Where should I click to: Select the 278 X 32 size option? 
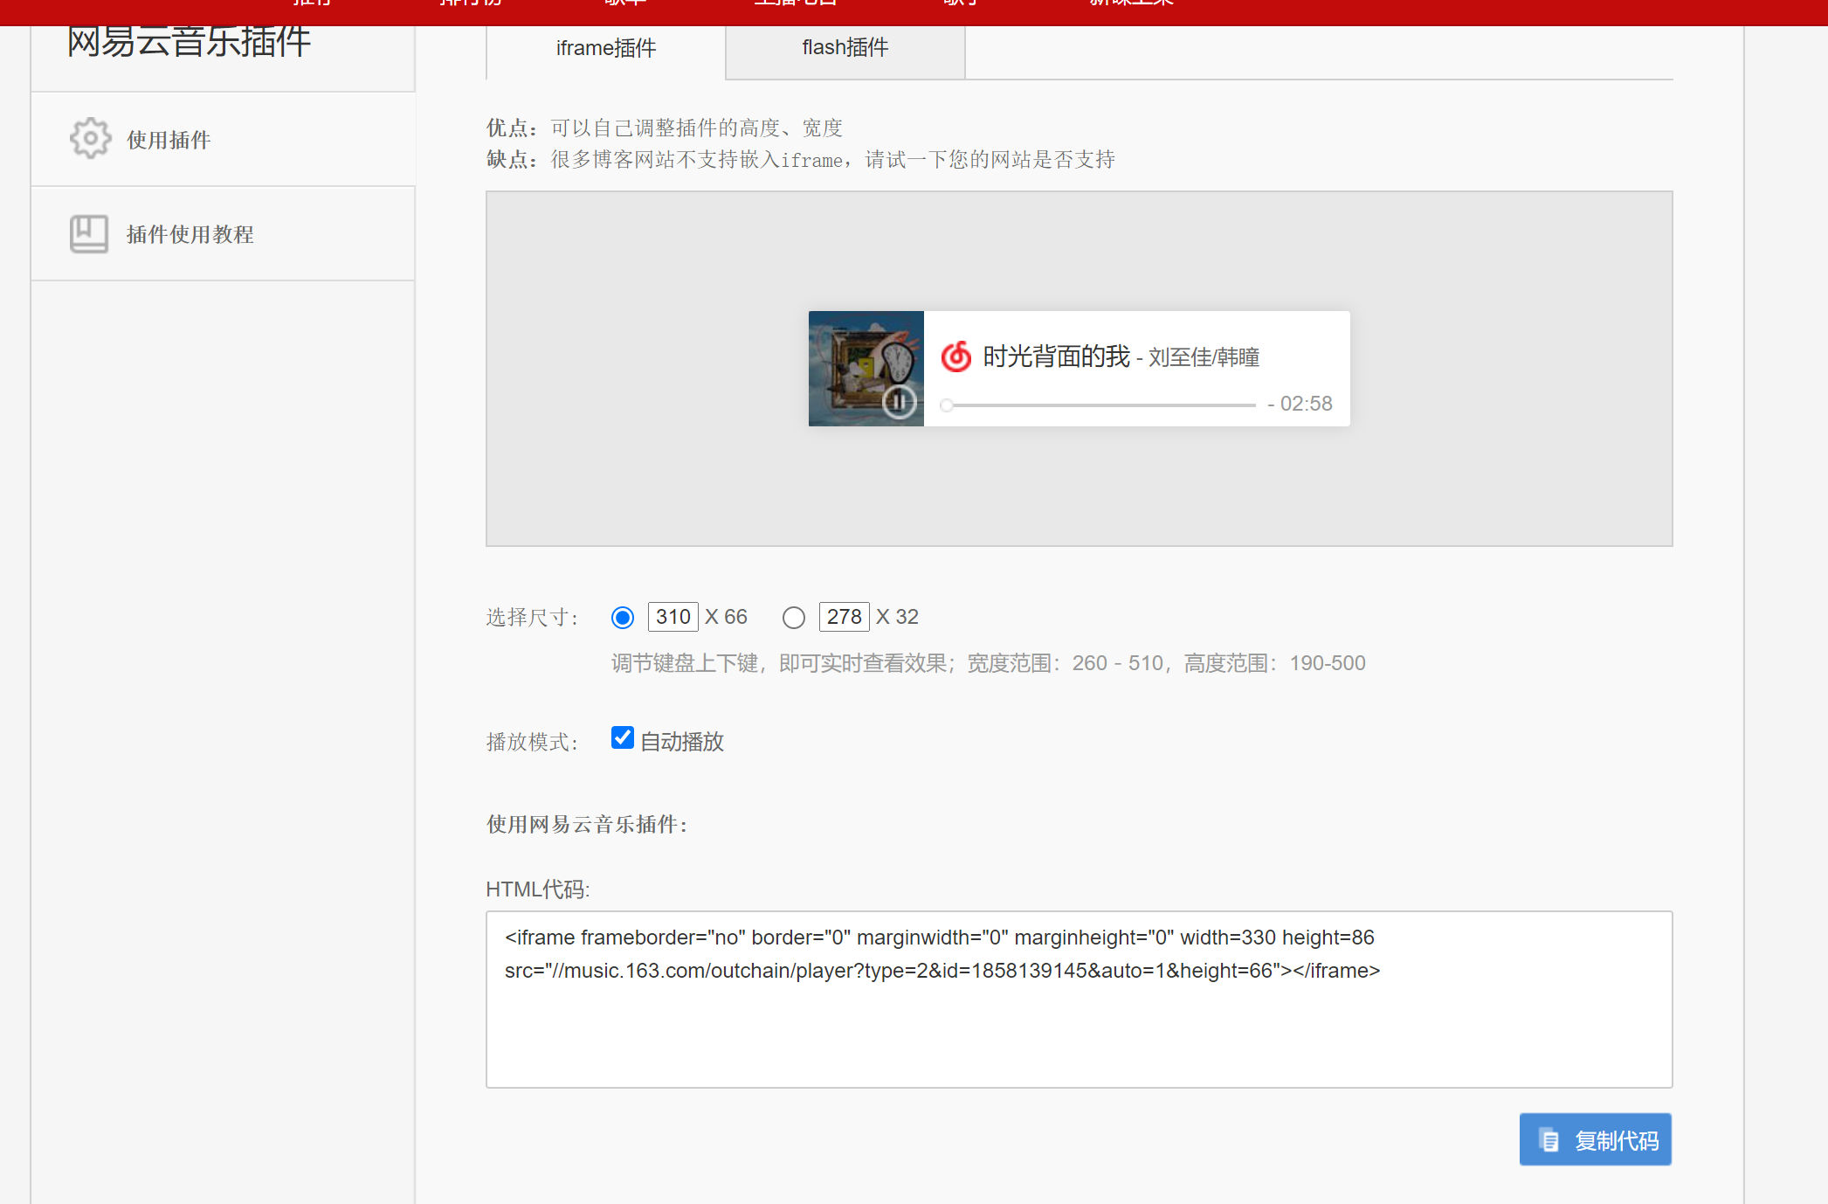tap(794, 618)
